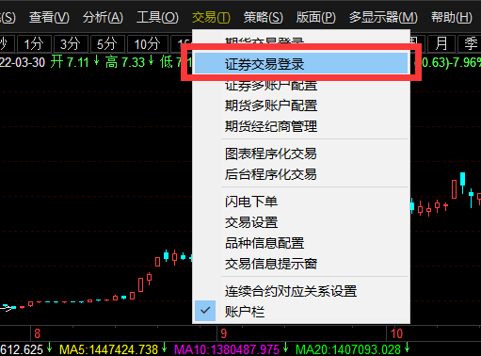Open the 策略(S) menu
This screenshot has height=356, width=481.
pyautogui.click(x=263, y=17)
